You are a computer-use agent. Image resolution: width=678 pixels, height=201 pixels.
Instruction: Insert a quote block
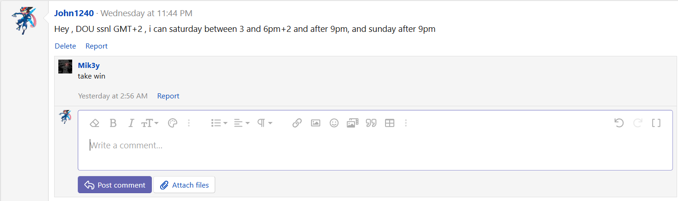tap(371, 123)
